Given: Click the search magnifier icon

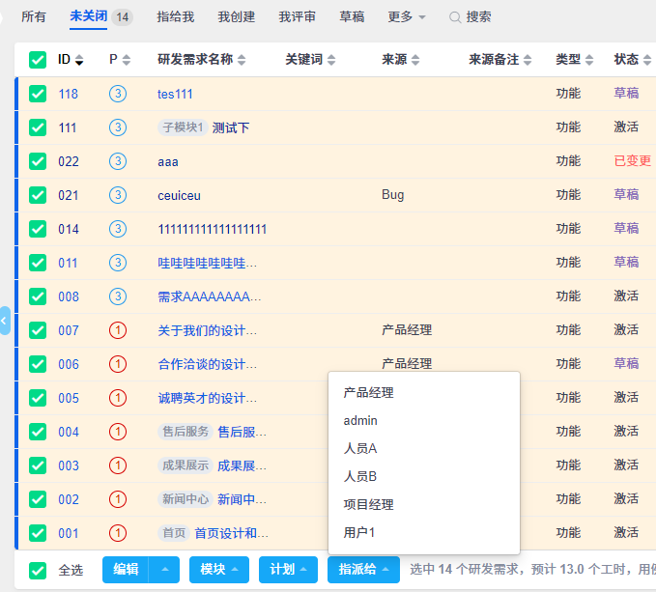Looking at the screenshot, I should point(455,17).
